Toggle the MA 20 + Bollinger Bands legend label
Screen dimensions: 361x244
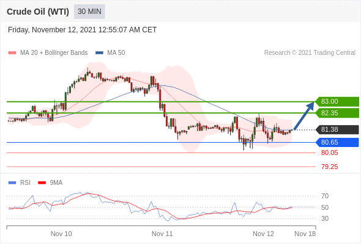point(54,53)
